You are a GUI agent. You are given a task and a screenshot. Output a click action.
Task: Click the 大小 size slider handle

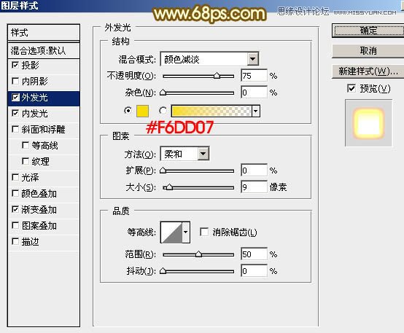pos(169,187)
